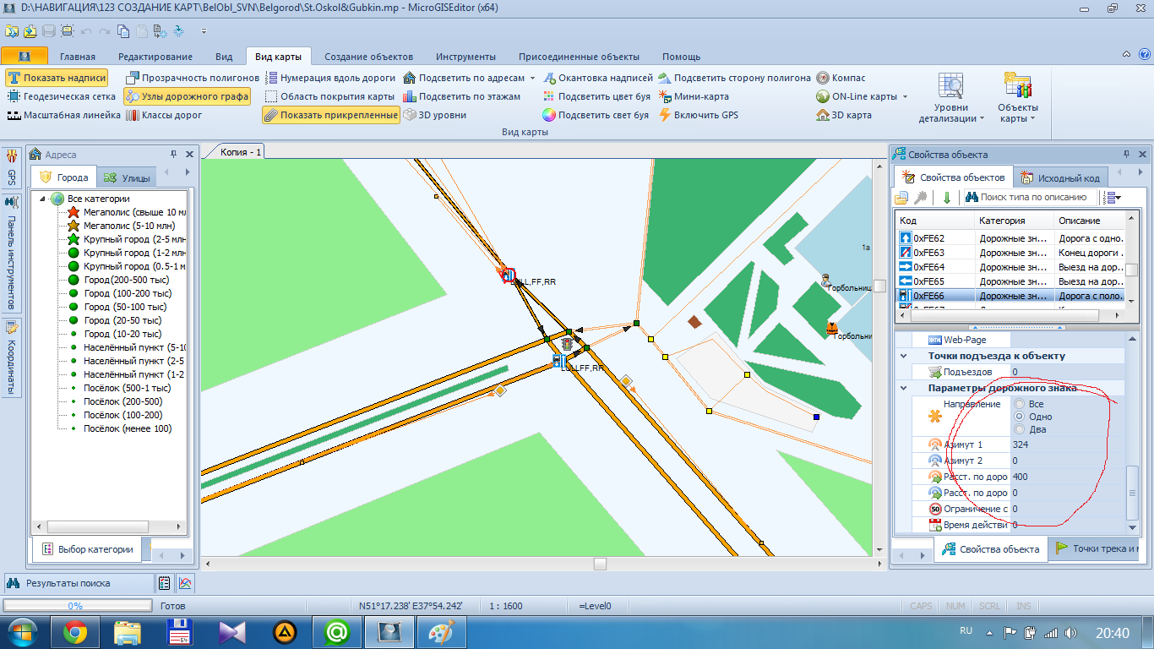Toggle Показать надписи labels button

pos(57,78)
